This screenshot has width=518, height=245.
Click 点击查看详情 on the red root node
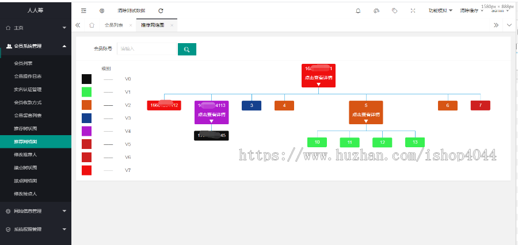tap(318, 78)
